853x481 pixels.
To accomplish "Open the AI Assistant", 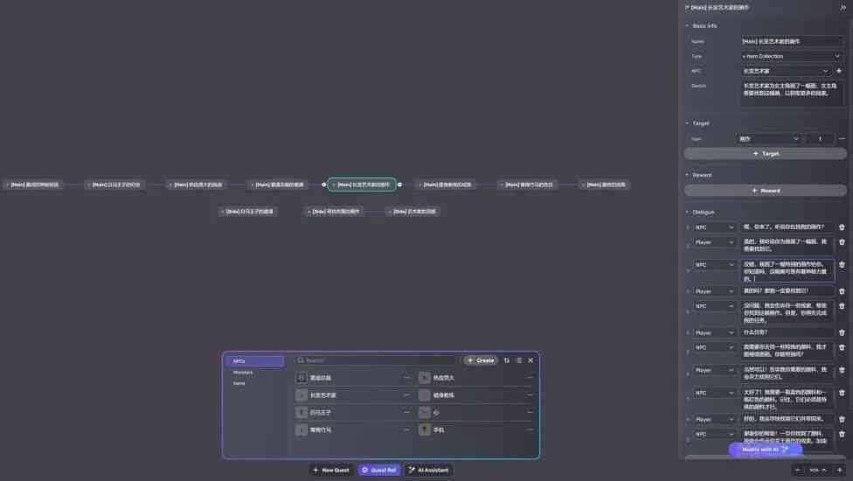I will tap(429, 471).
